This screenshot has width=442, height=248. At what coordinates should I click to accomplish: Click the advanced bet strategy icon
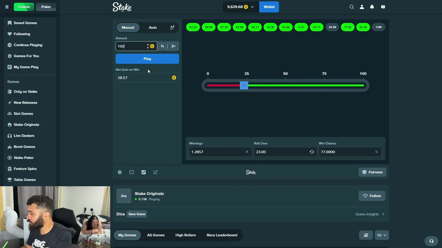click(172, 27)
